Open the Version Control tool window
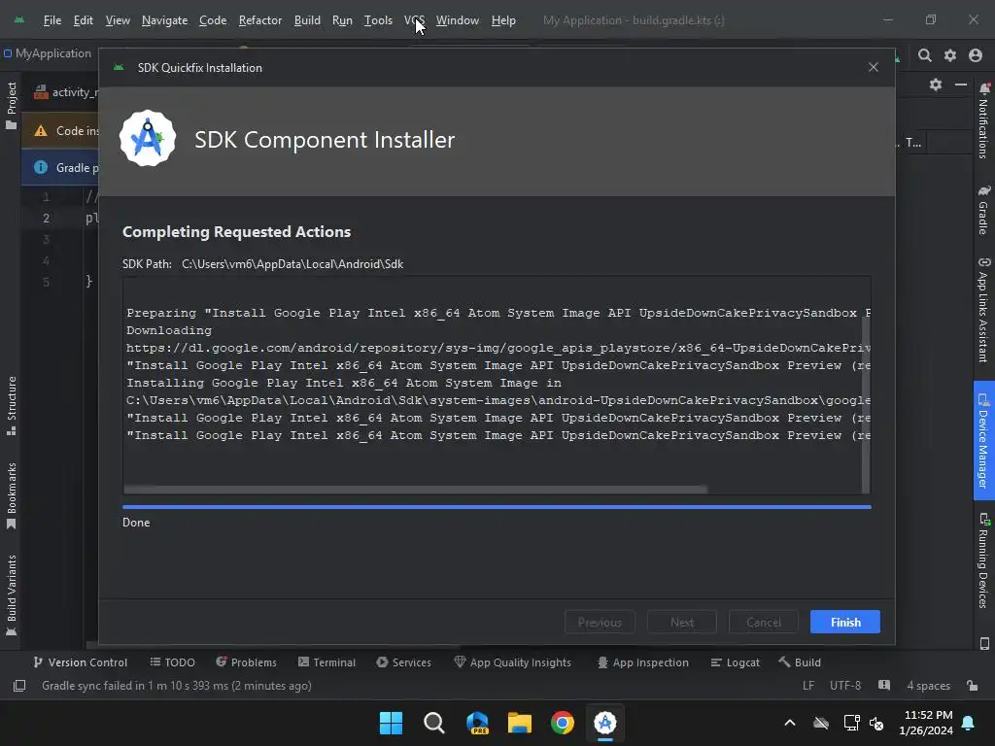 click(x=80, y=662)
